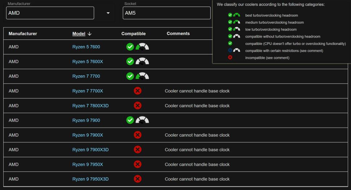This screenshot has width=351, height=190.
Task: Open the Socket dropdown showing AM5
Action: coord(167,13)
